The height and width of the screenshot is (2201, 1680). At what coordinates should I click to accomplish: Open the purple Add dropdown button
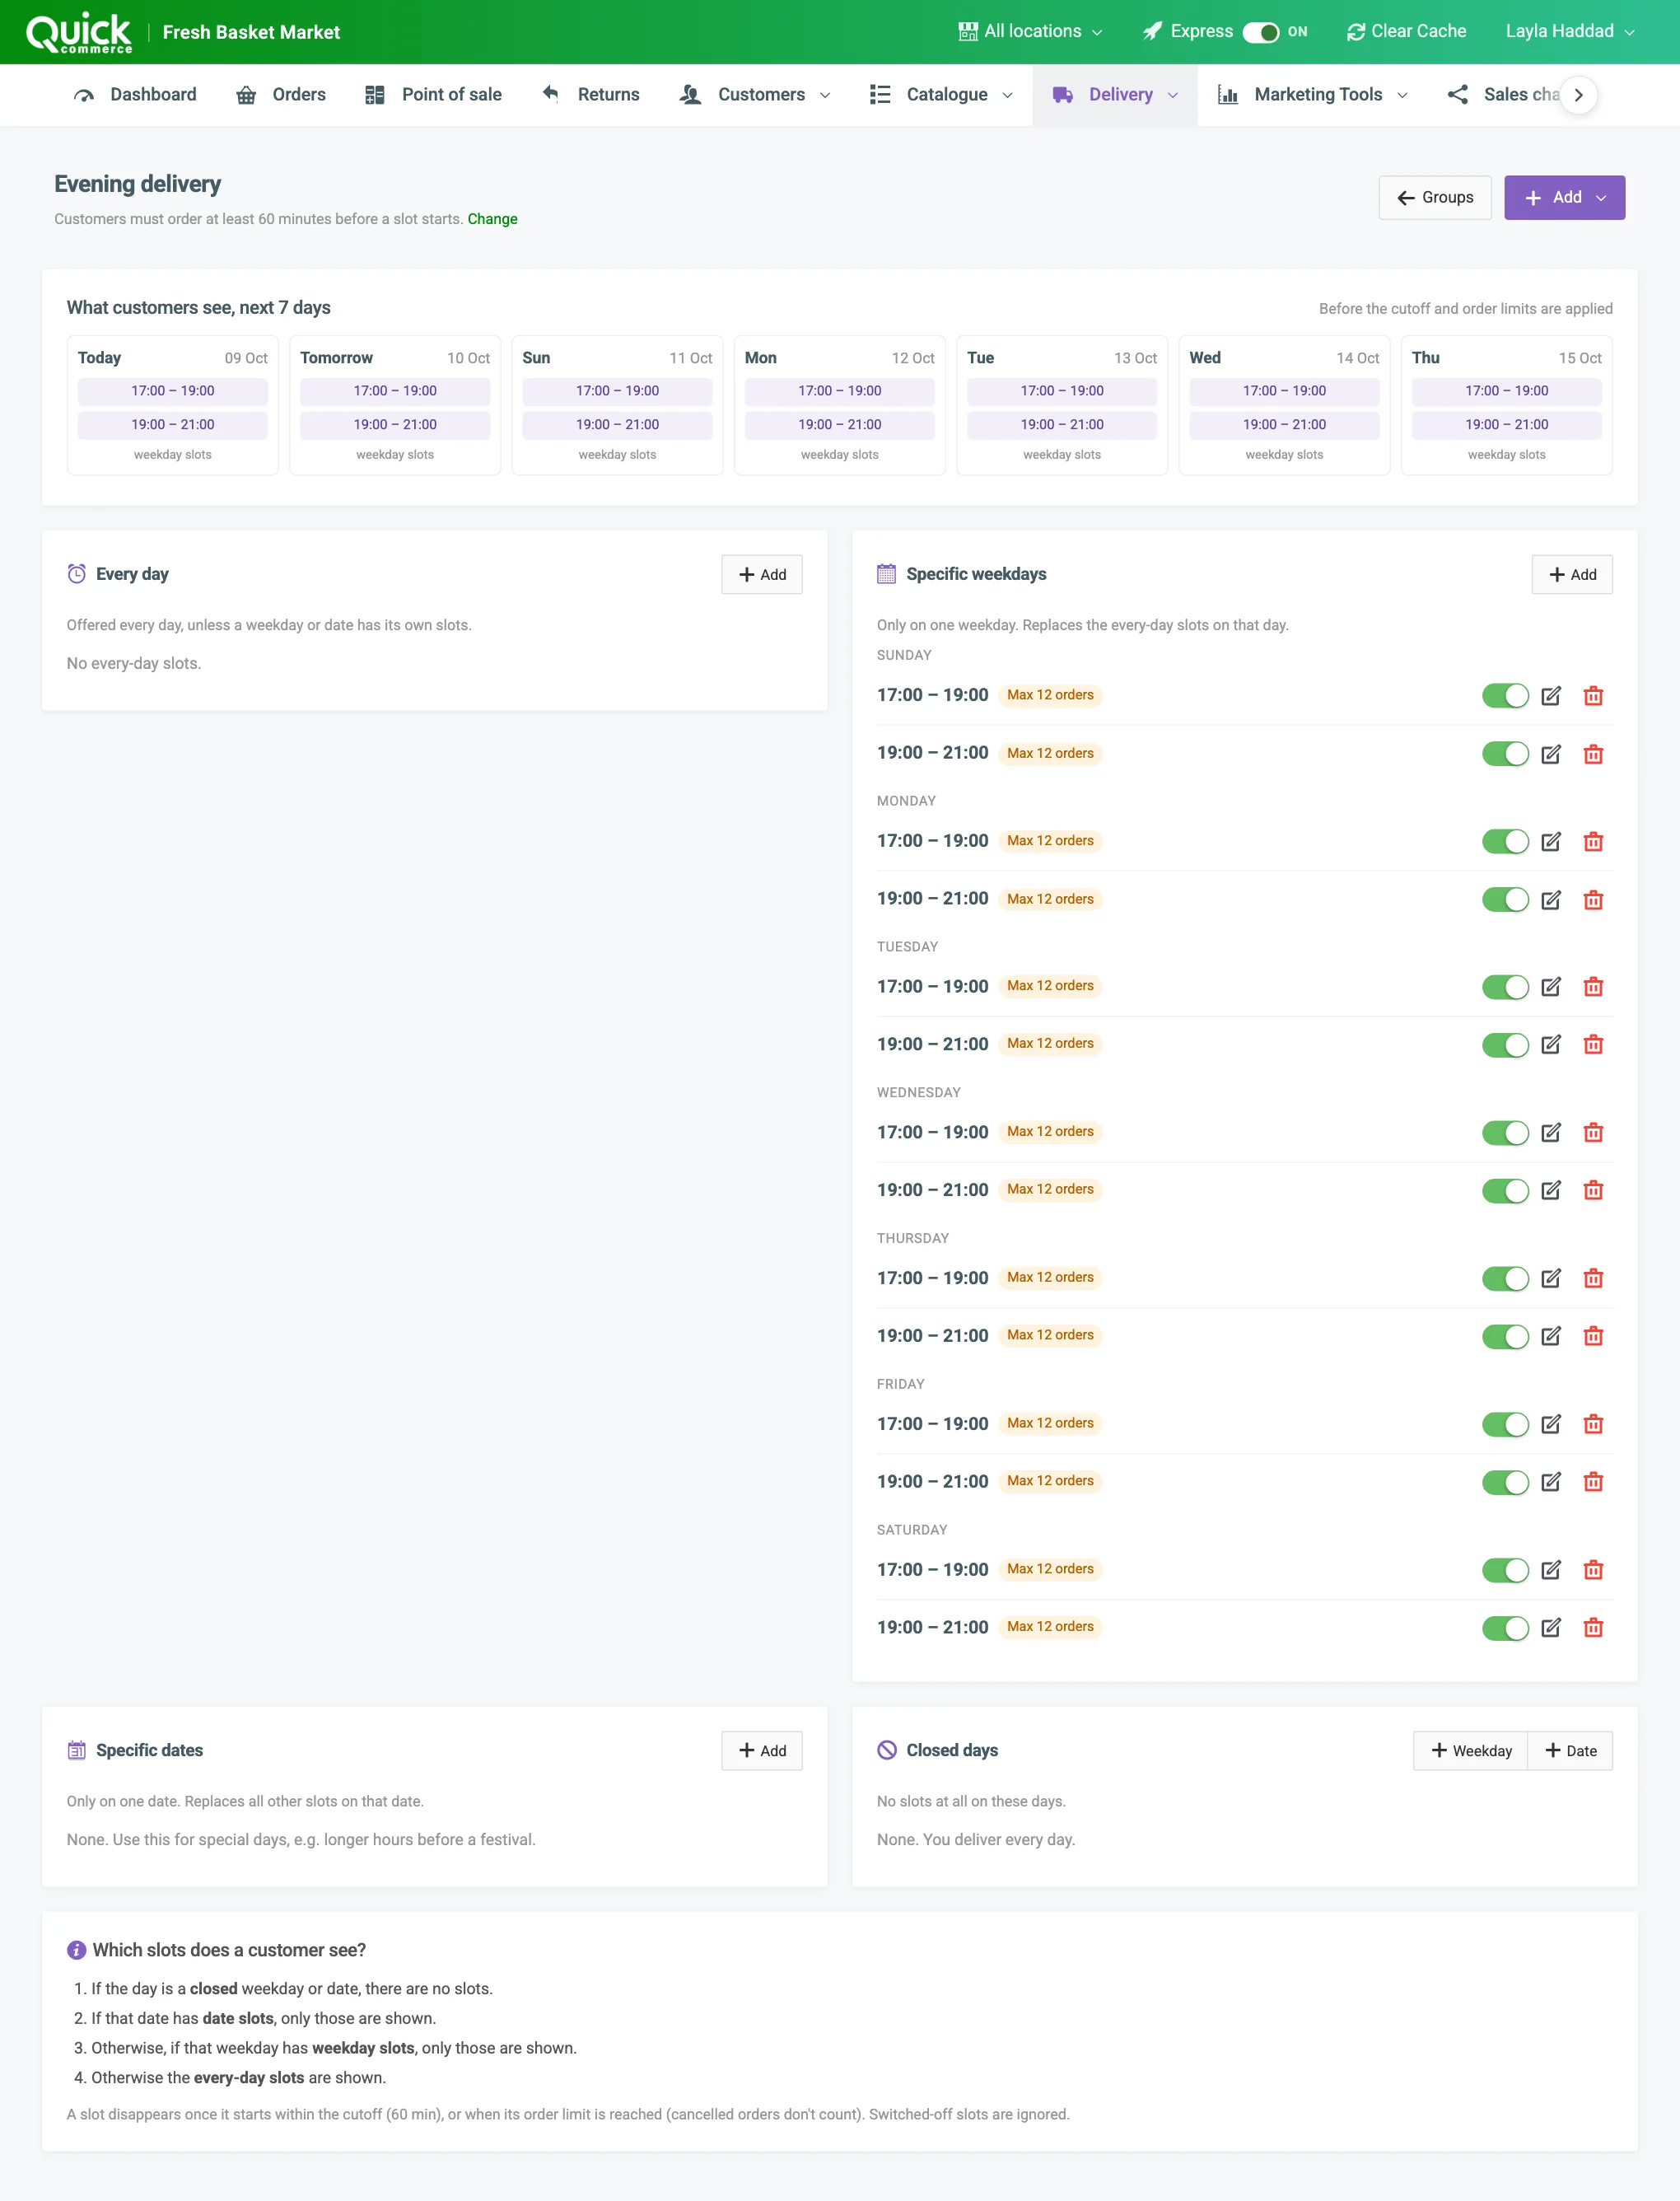[1564, 198]
